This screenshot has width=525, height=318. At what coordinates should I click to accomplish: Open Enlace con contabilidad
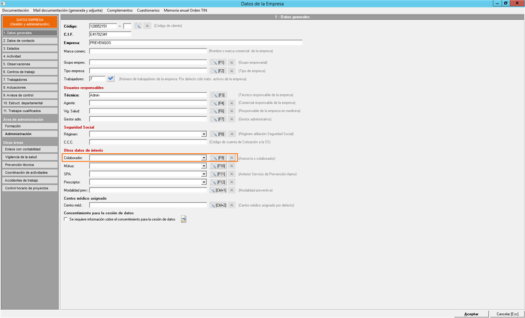[30, 149]
